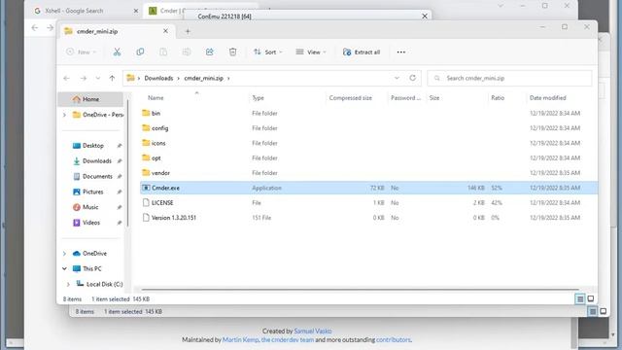
Task: Open the Samuel Vasko link on webpage
Action: [x=313, y=331]
